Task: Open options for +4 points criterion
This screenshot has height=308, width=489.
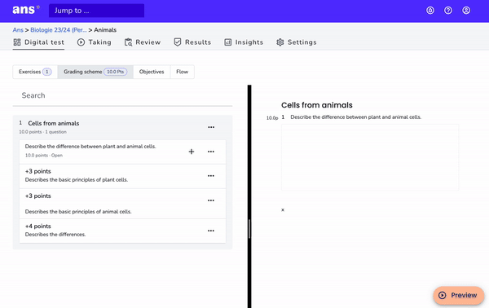Action: (x=211, y=231)
